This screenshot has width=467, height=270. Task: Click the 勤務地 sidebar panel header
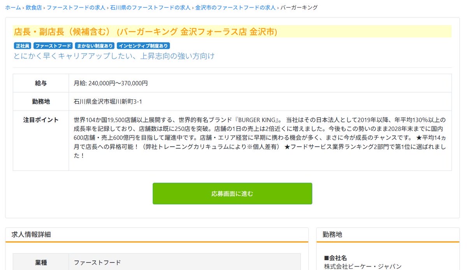pos(332,234)
